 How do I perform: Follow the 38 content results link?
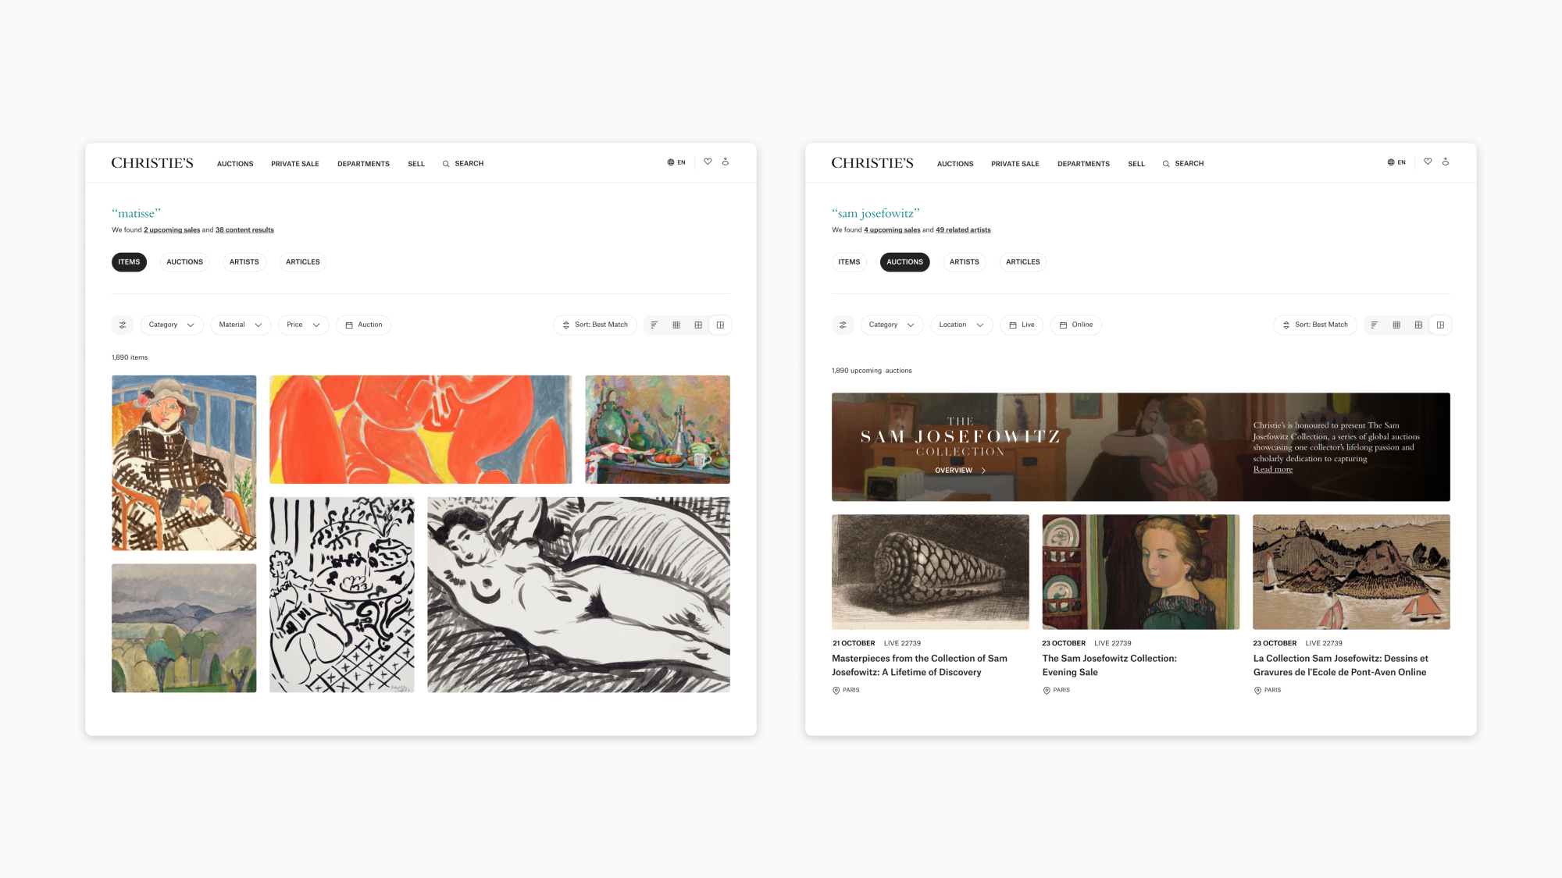coord(244,230)
